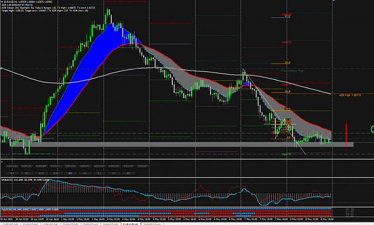Select the GBPJPY symbol button
This screenshot has height=225, width=374.
pyautogui.click(x=85, y=166)
